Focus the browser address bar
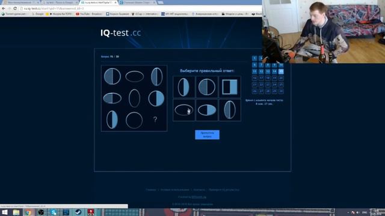385x216 pixels. pyautogui.click(x=140, y=8)
